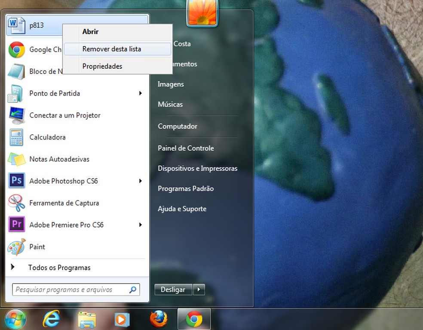Launch Firefox from the taskbar
The height and width of the screenshot is (330, 423).
tap(159, 319)
